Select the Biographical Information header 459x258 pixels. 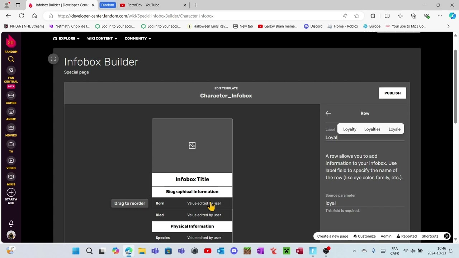(x=192, y=192)
